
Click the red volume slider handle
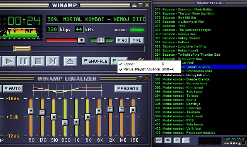click(x=82, y=40)
